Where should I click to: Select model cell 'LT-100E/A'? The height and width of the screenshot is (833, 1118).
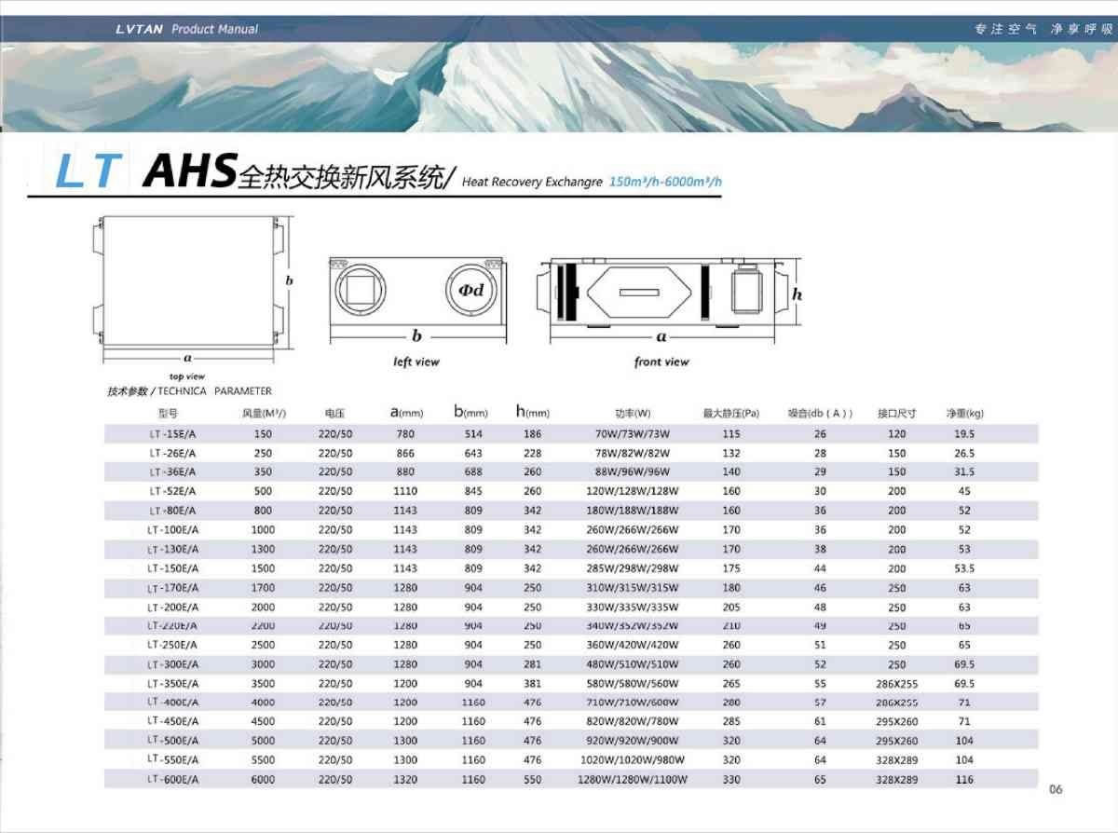point(172,529)
